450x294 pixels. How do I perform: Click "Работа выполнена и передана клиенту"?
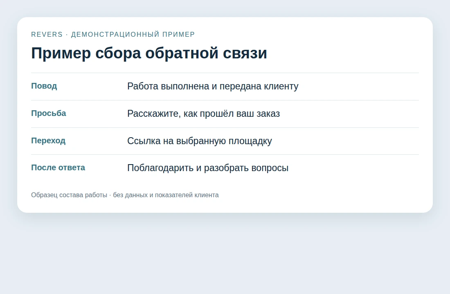[213, 86]
